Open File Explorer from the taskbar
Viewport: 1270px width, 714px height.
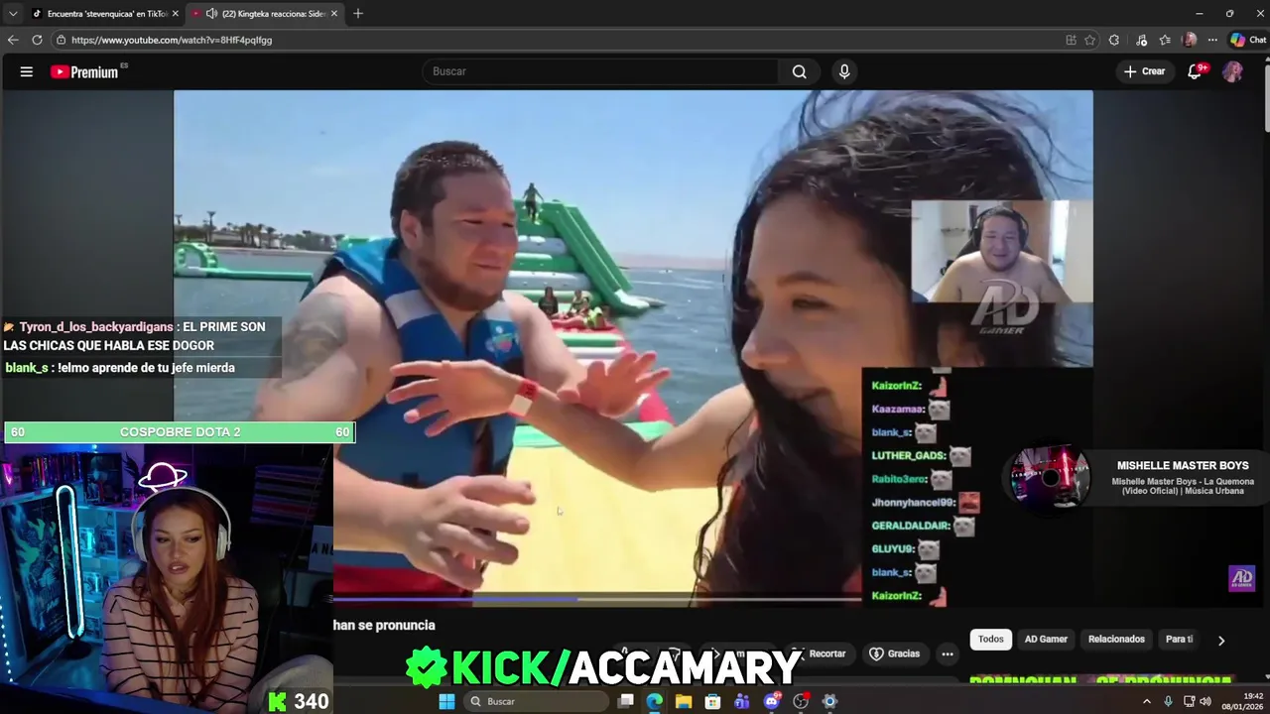pos(684,701)
